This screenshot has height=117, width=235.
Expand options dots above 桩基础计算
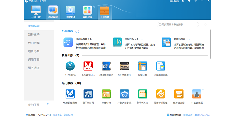point(203,90)
